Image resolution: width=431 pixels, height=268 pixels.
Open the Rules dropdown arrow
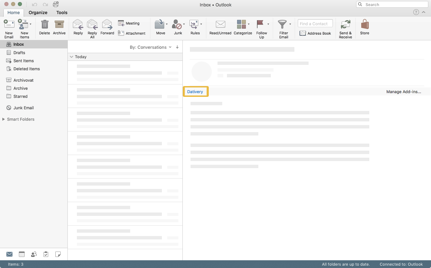click(201, 24)
